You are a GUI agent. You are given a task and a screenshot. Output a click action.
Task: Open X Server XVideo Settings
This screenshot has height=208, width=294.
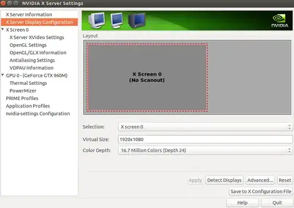[37, 38]
